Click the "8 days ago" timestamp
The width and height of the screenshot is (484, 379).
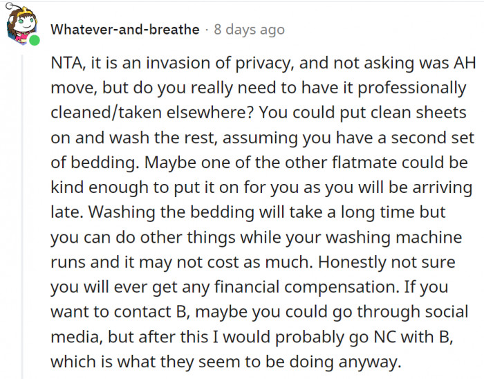pyautogui.click(x=249, y=30)
